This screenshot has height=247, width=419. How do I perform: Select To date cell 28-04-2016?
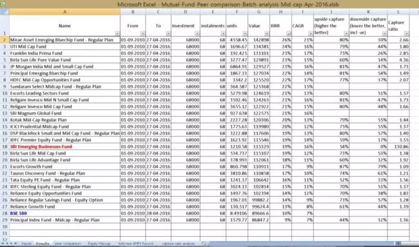158,213
